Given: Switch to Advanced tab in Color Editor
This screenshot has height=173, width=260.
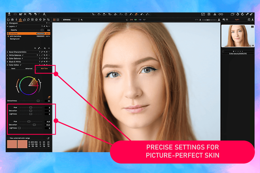Looking at the screenshot, I should [29, 69].
